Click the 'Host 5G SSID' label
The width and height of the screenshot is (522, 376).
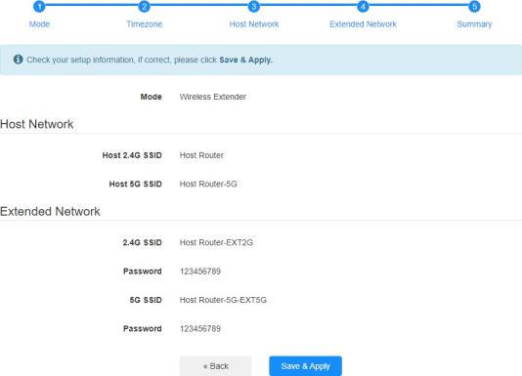tap(136, 184)
